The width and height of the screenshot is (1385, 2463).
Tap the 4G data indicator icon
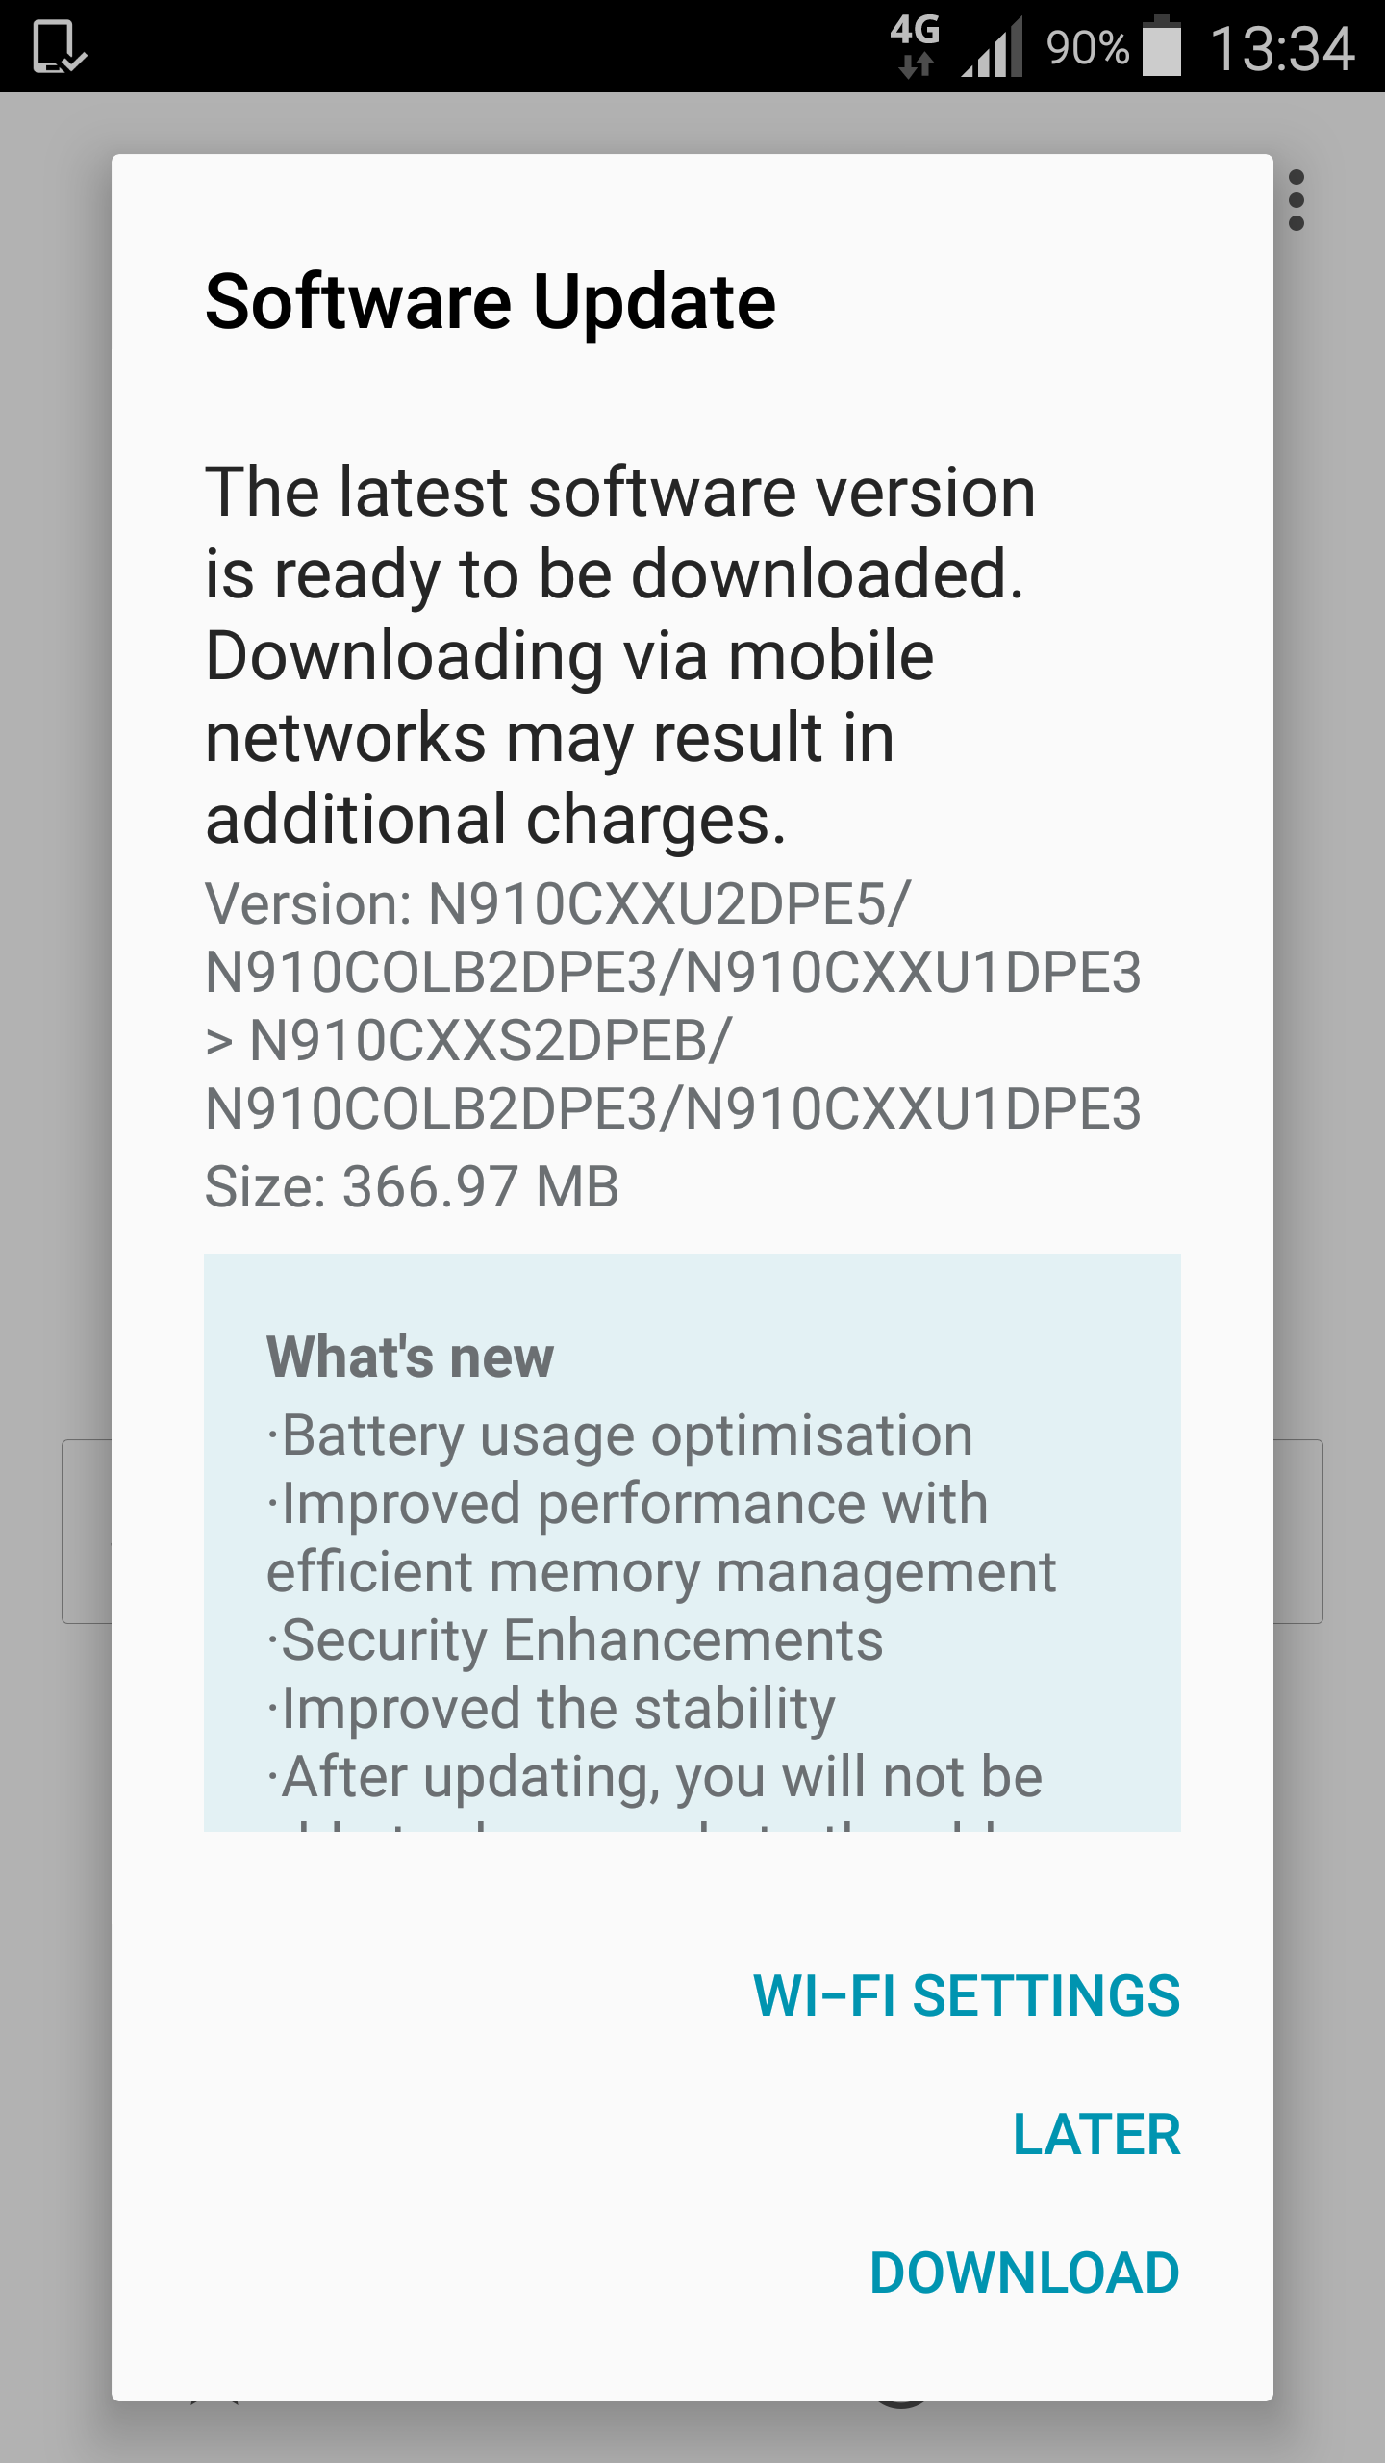point(915,44)
